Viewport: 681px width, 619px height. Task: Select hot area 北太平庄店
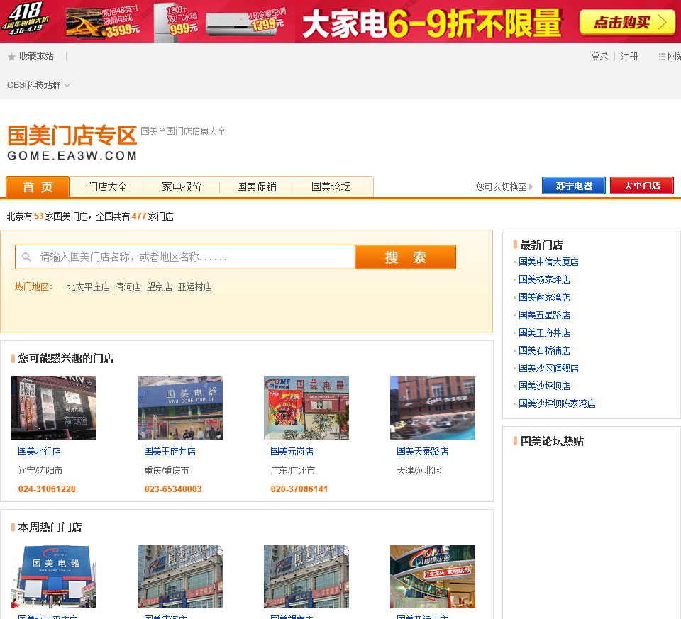tap(88, 287)
